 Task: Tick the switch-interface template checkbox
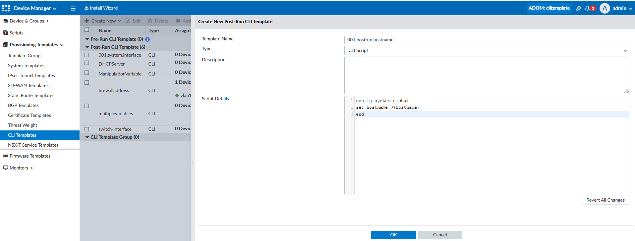point(87,129)
